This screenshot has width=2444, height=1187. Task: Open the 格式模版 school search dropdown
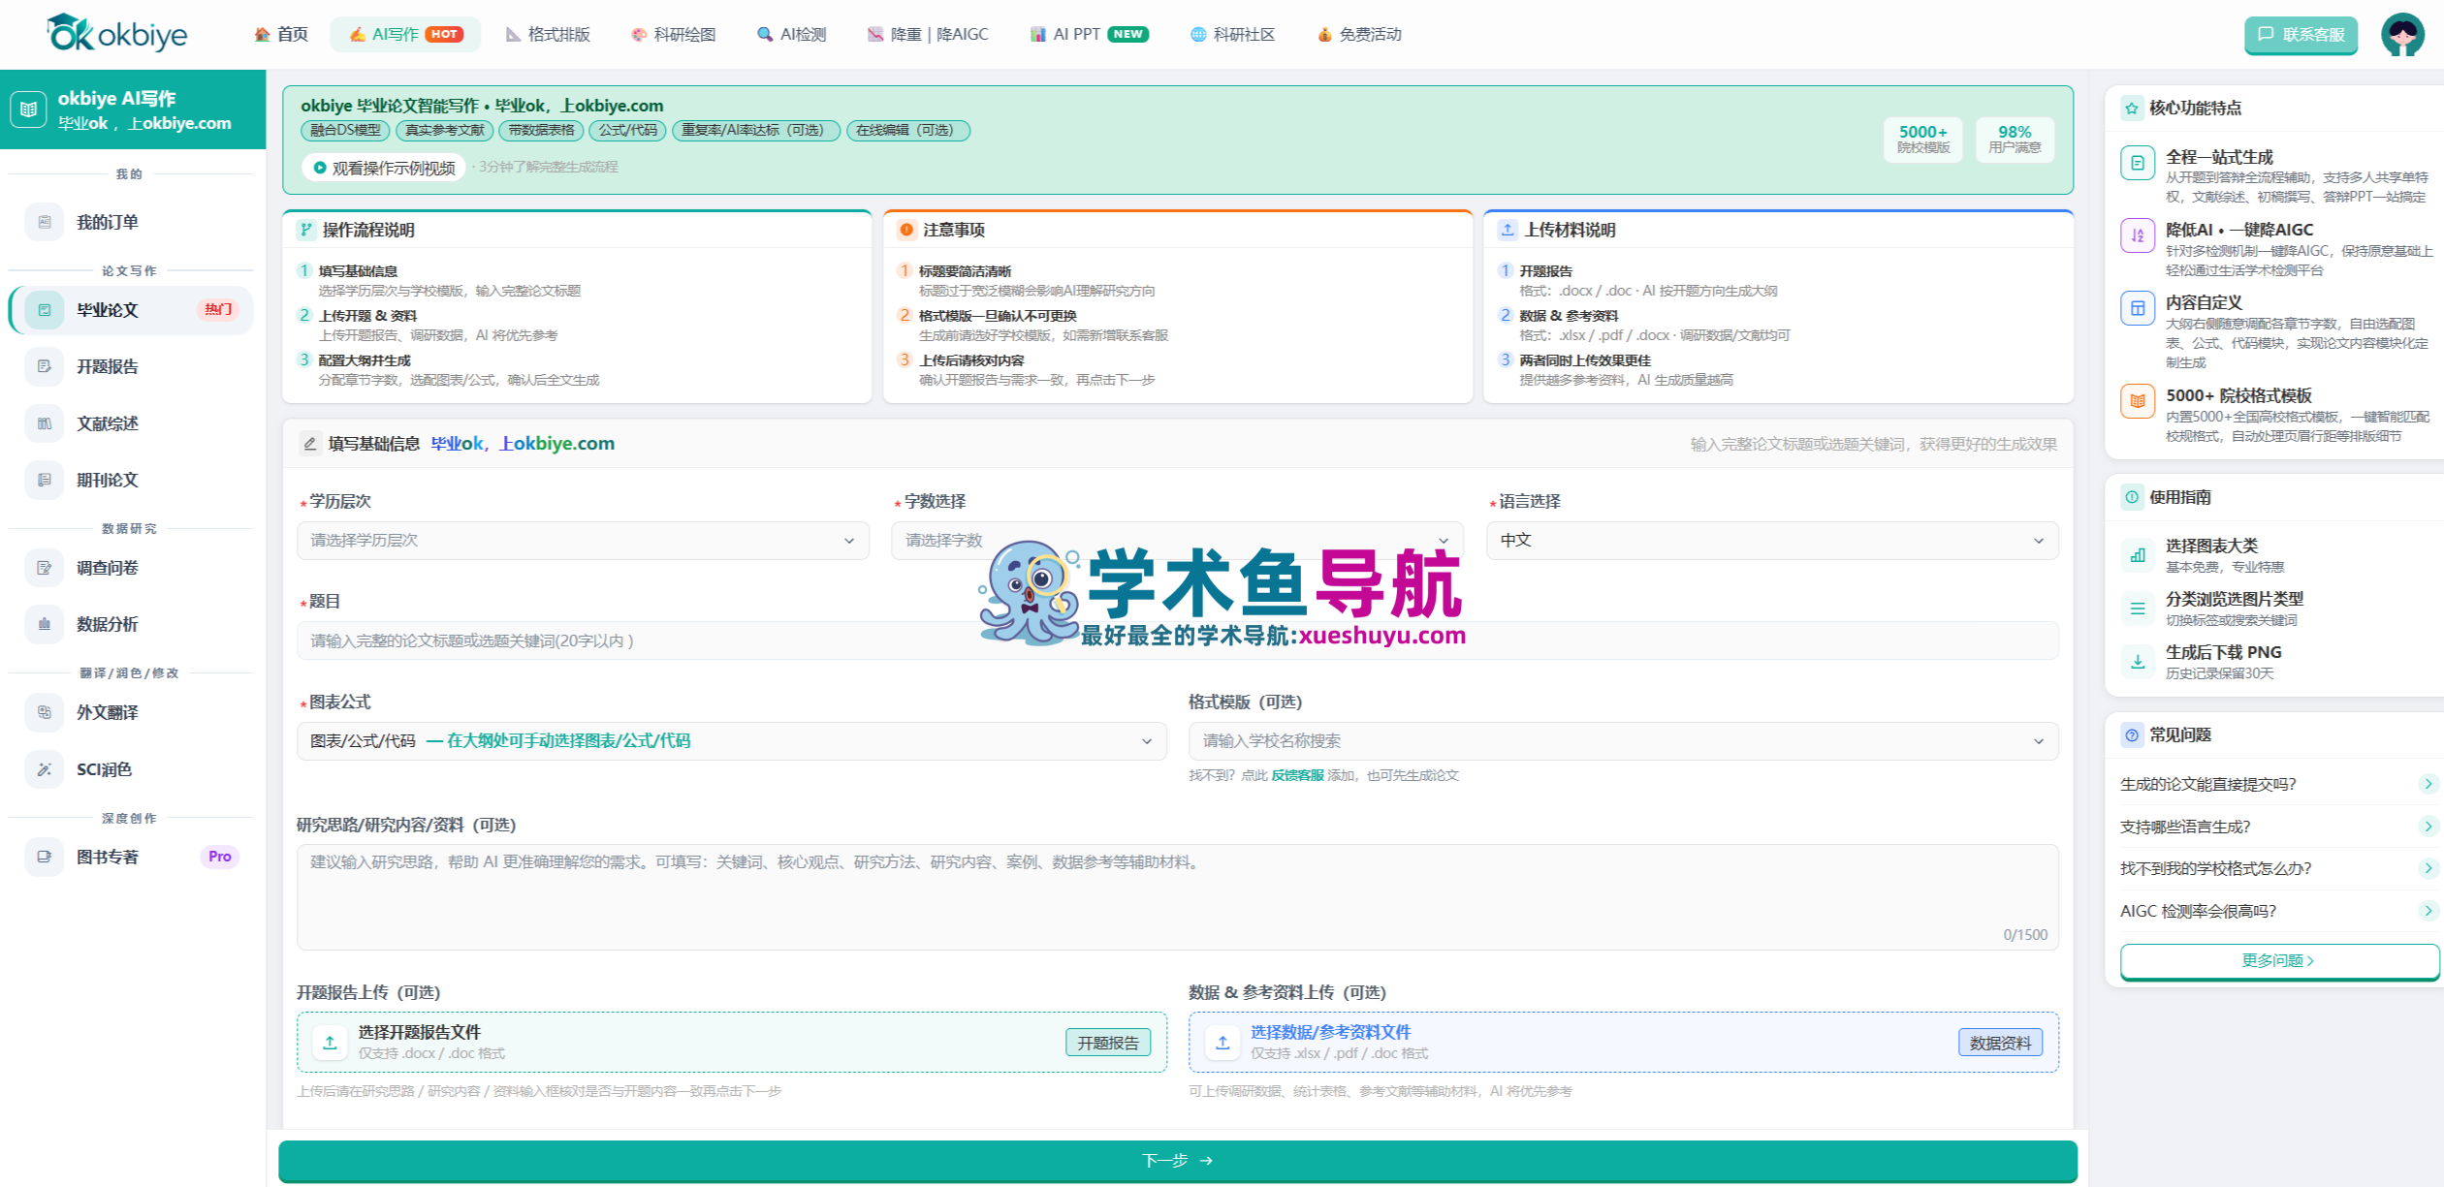click(1624, 741)
